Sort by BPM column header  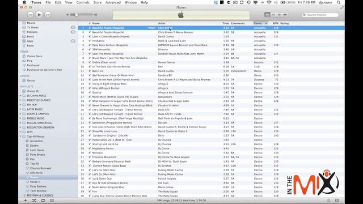276,23
